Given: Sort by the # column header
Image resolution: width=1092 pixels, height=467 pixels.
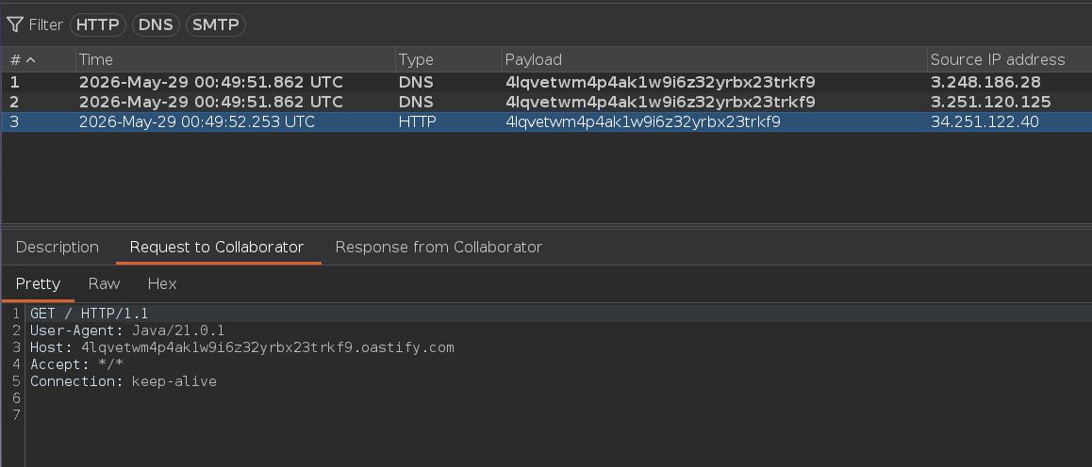Looking at the screenshot, I should [39, 59].
